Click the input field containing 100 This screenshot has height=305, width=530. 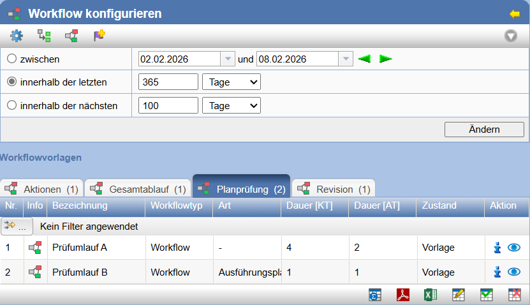[x=168, y=106]
